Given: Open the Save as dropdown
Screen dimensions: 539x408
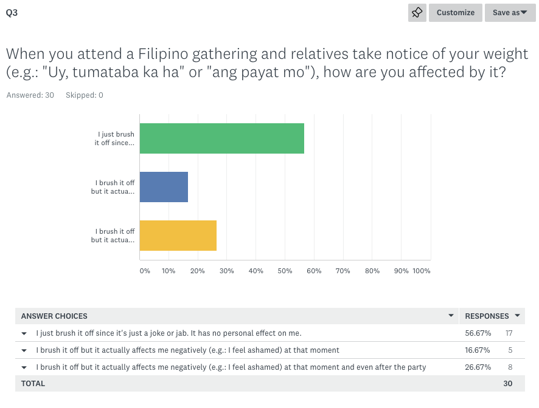Looking at the screenshot, I should tap(510, 13).
